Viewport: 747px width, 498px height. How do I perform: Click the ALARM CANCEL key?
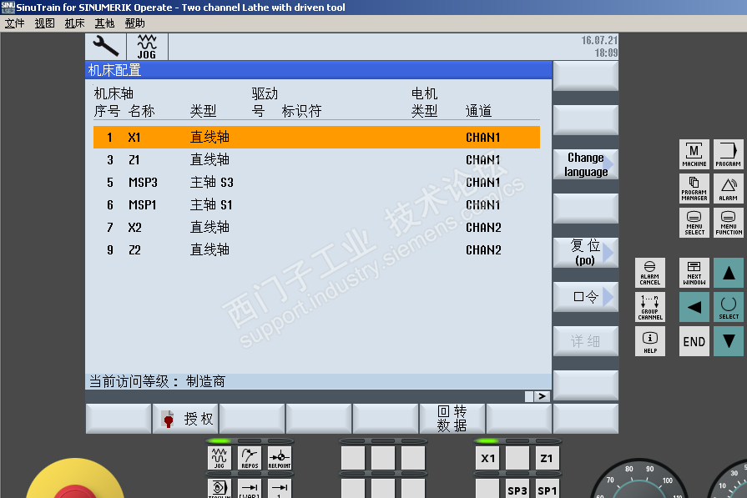[x=650, y=273]
